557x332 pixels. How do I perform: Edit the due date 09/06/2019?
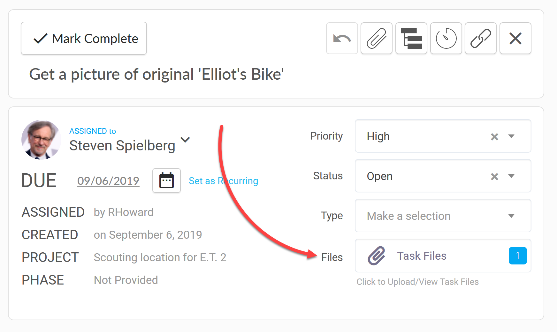click(x=108, y=181)
